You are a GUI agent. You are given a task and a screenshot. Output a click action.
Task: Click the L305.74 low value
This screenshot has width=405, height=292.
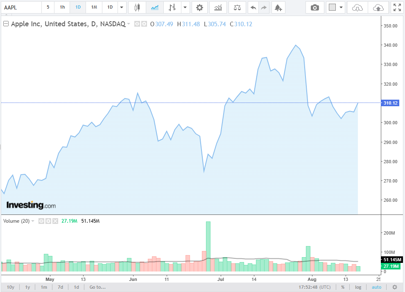pyautogui.click(x=215, y=24)
